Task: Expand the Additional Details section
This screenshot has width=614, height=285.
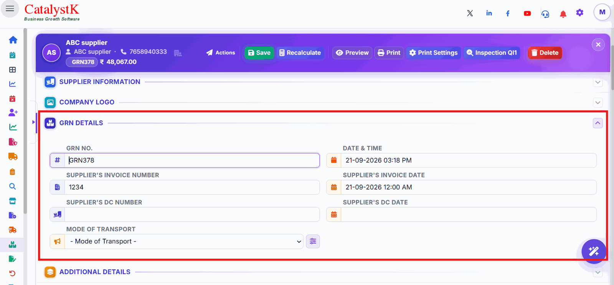Action: [597, 272]
